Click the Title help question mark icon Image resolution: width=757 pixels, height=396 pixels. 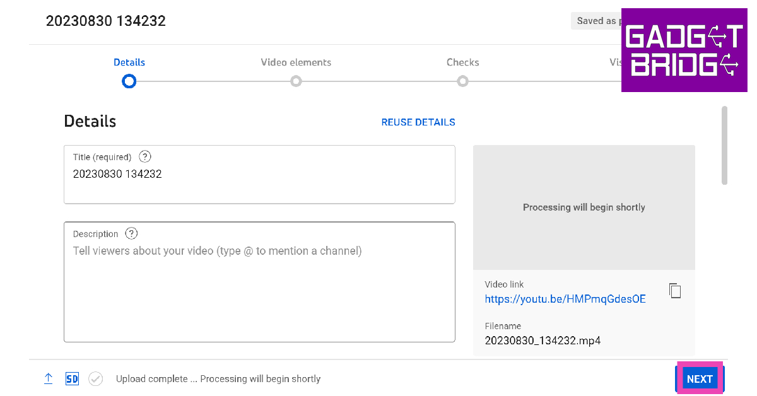(x=145, y=157)
